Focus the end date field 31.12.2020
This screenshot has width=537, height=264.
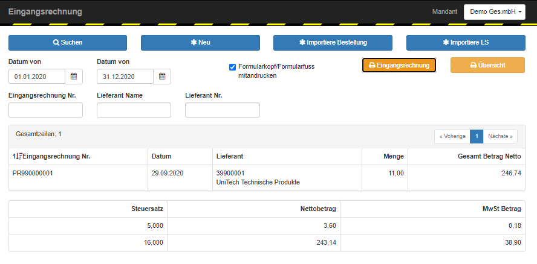pos(125,77)
